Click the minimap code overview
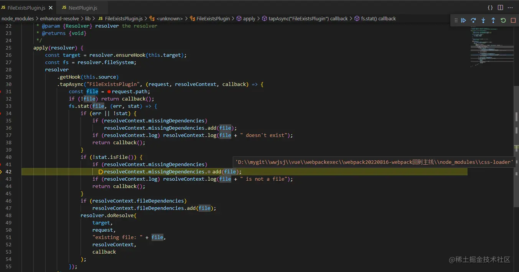The width and height of the screenshot is (519, 272). [492, 47]
